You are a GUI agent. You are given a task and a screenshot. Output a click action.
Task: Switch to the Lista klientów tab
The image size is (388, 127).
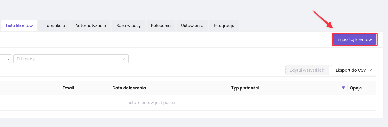(19, 26)
